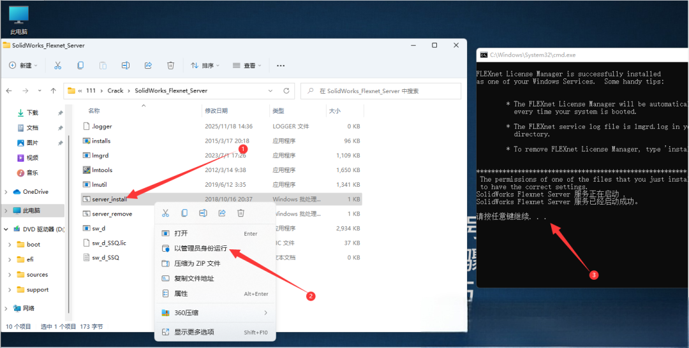Click the 新建 button in Explorer toolbar
689x348 pixels.
coord(24,66)
